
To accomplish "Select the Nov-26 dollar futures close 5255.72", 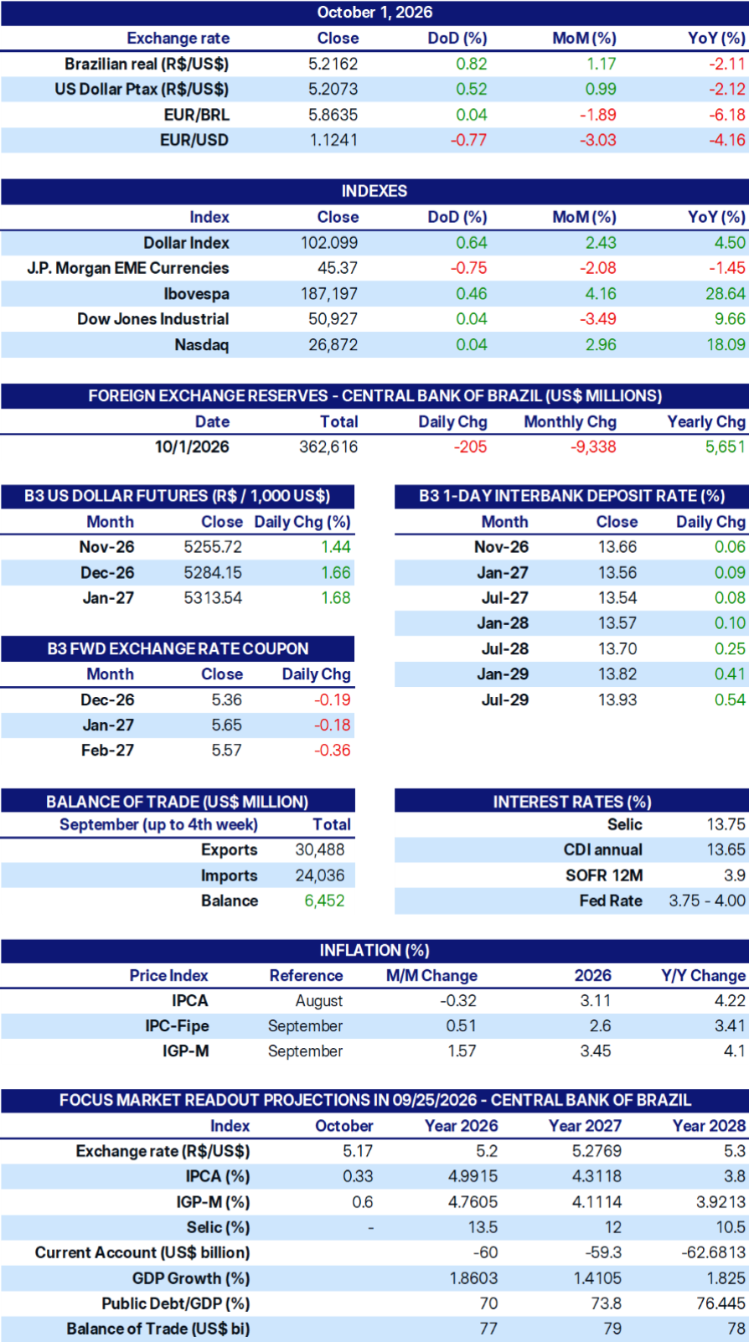I will coord(213,547).
